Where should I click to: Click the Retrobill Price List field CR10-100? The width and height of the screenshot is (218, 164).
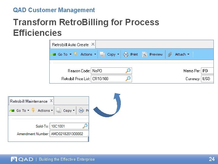point(111,79)
